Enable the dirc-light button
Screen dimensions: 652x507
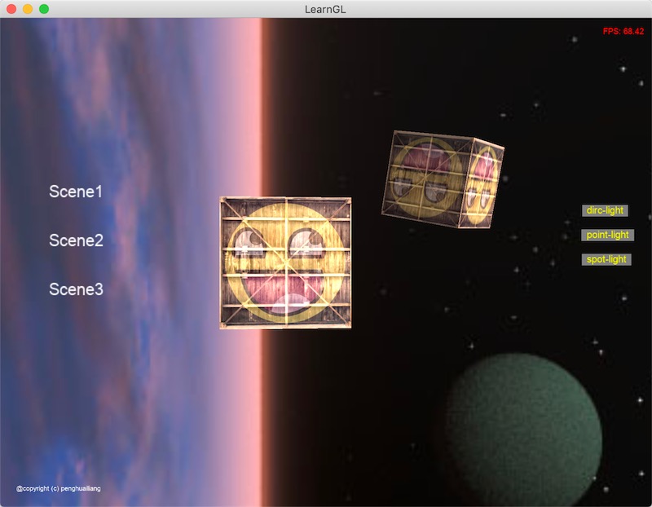pyautogui.click(x=605, y=210)
